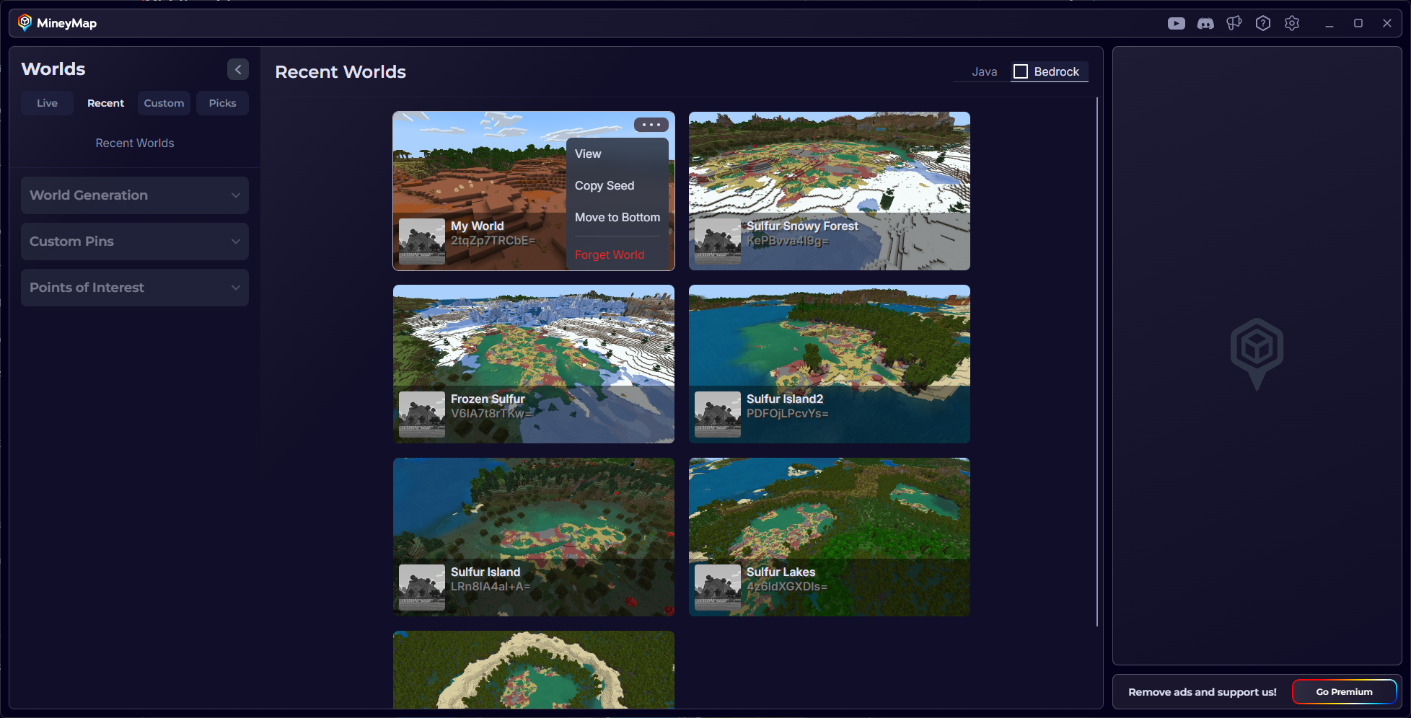Click seed text KePBvva4l9g=
Viewport: 1411px width, 718px height.
click(x=788, y=241)
